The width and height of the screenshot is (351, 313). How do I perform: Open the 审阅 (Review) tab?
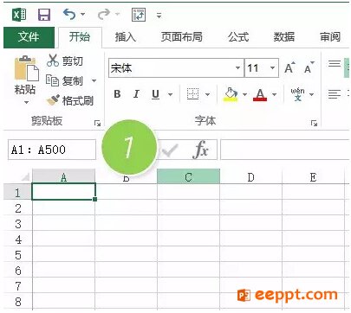click(330, 37)
